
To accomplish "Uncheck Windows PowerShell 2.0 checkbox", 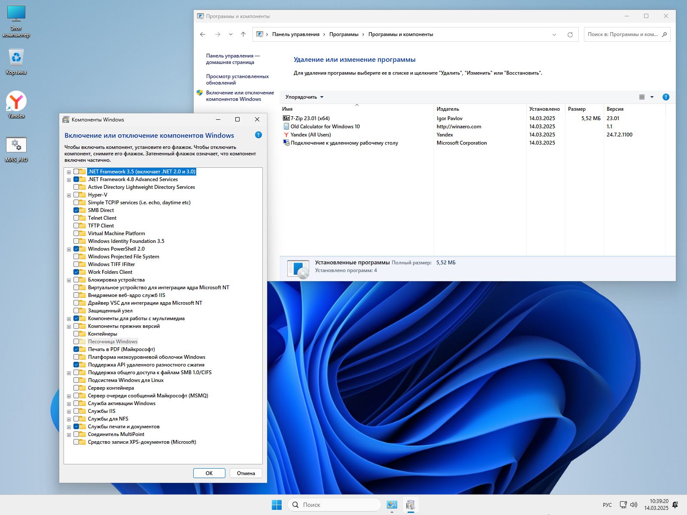I will click(x=76, y=249).
